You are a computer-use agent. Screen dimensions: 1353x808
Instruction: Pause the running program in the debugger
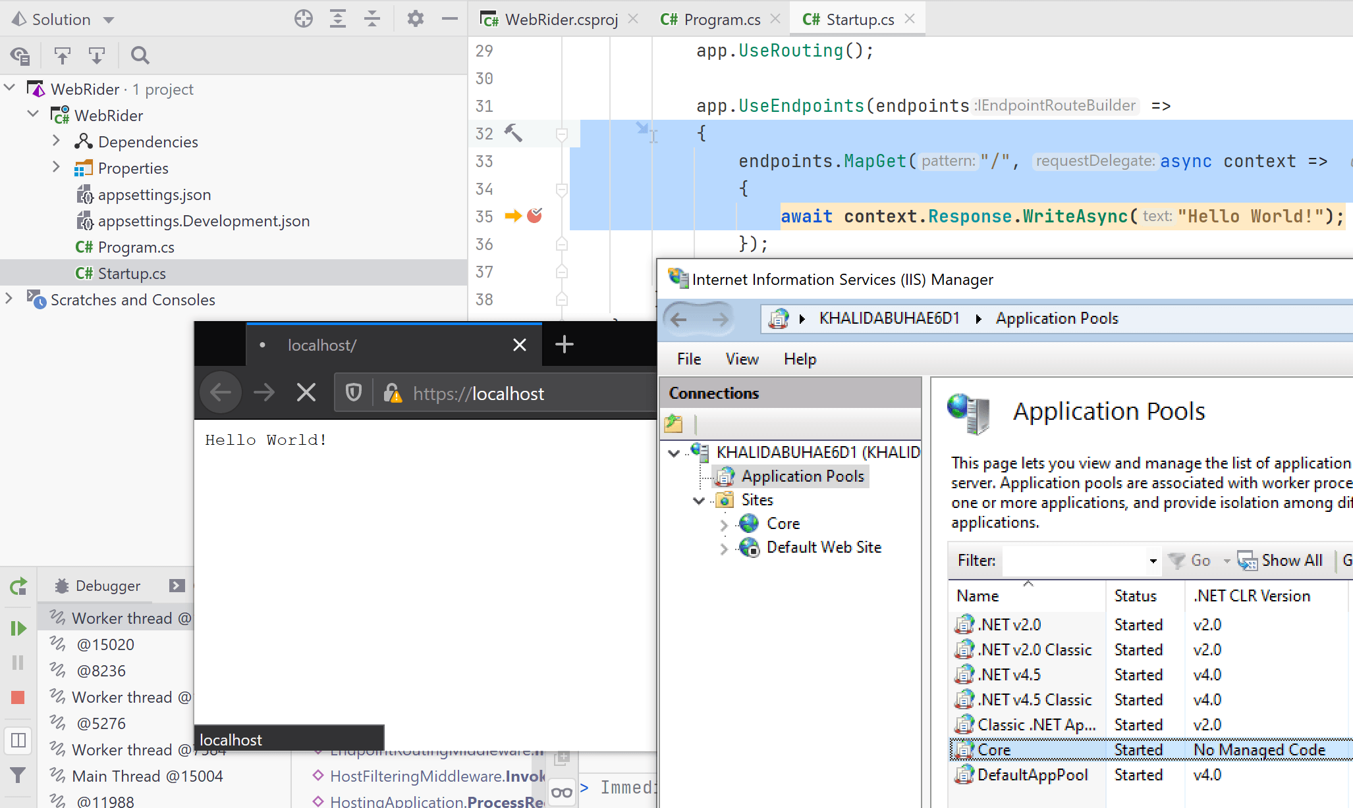coord(18,663)
